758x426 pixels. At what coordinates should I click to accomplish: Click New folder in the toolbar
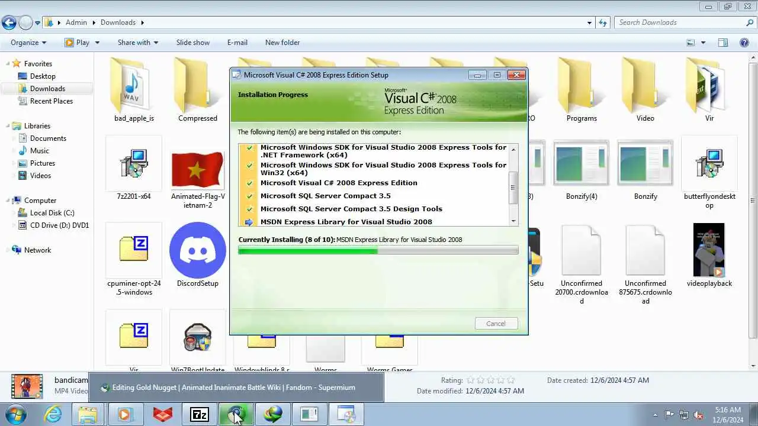pos(282,43)
